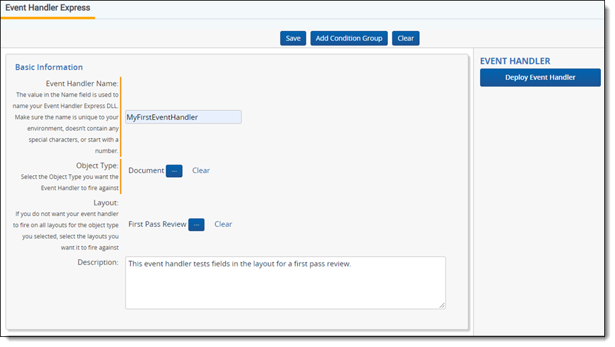Click the Description field label

[98, 262]
